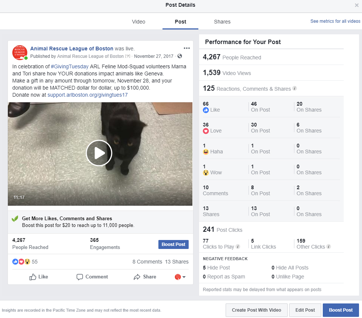
Task: Open See metrics for all videos link
Action: click(x=335, y=21)
